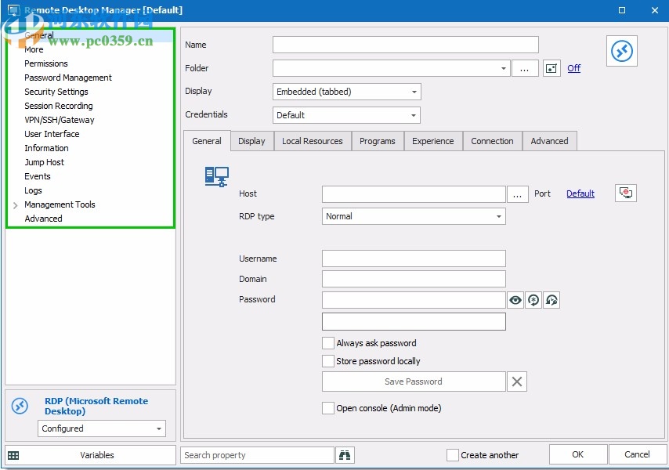Open the Session Recording sidebar section
This screenshot has width=669, height=470.
(x=58, y=106)
